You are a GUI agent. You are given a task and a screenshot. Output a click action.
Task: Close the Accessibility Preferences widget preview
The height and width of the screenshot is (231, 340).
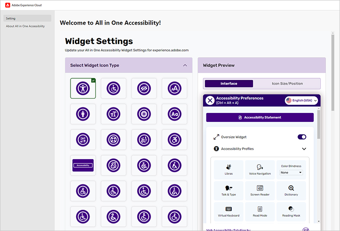click(210, 100)
